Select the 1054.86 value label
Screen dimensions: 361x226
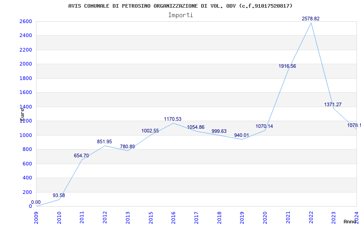pos(196,127)
